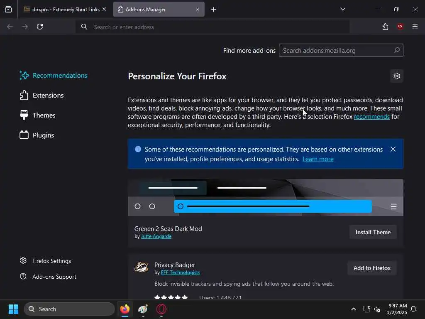Select Recommendations in the sidebar
This screenshot has height=319, width=425.
pyautogui.click(x=54, y=76)
